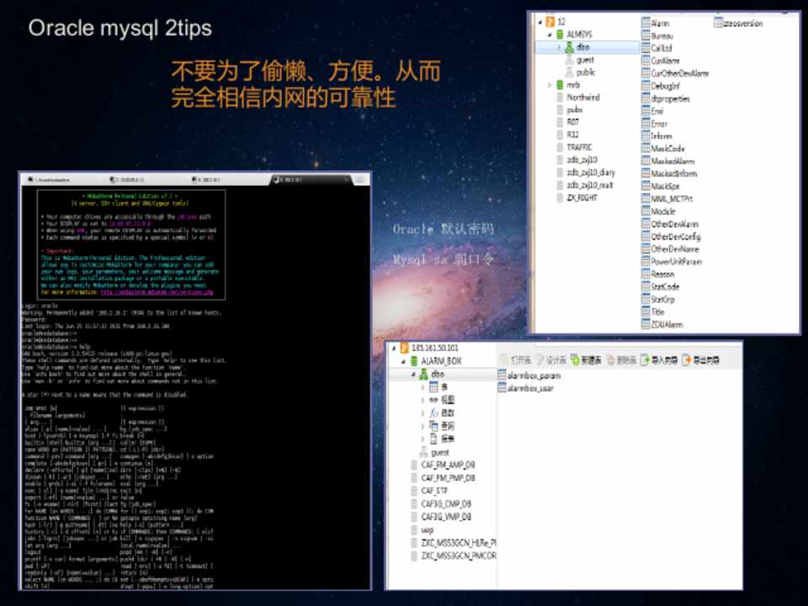Select the alarmbox_user table icon
This screenshot has height=606, width=808.
click(502, 388)
